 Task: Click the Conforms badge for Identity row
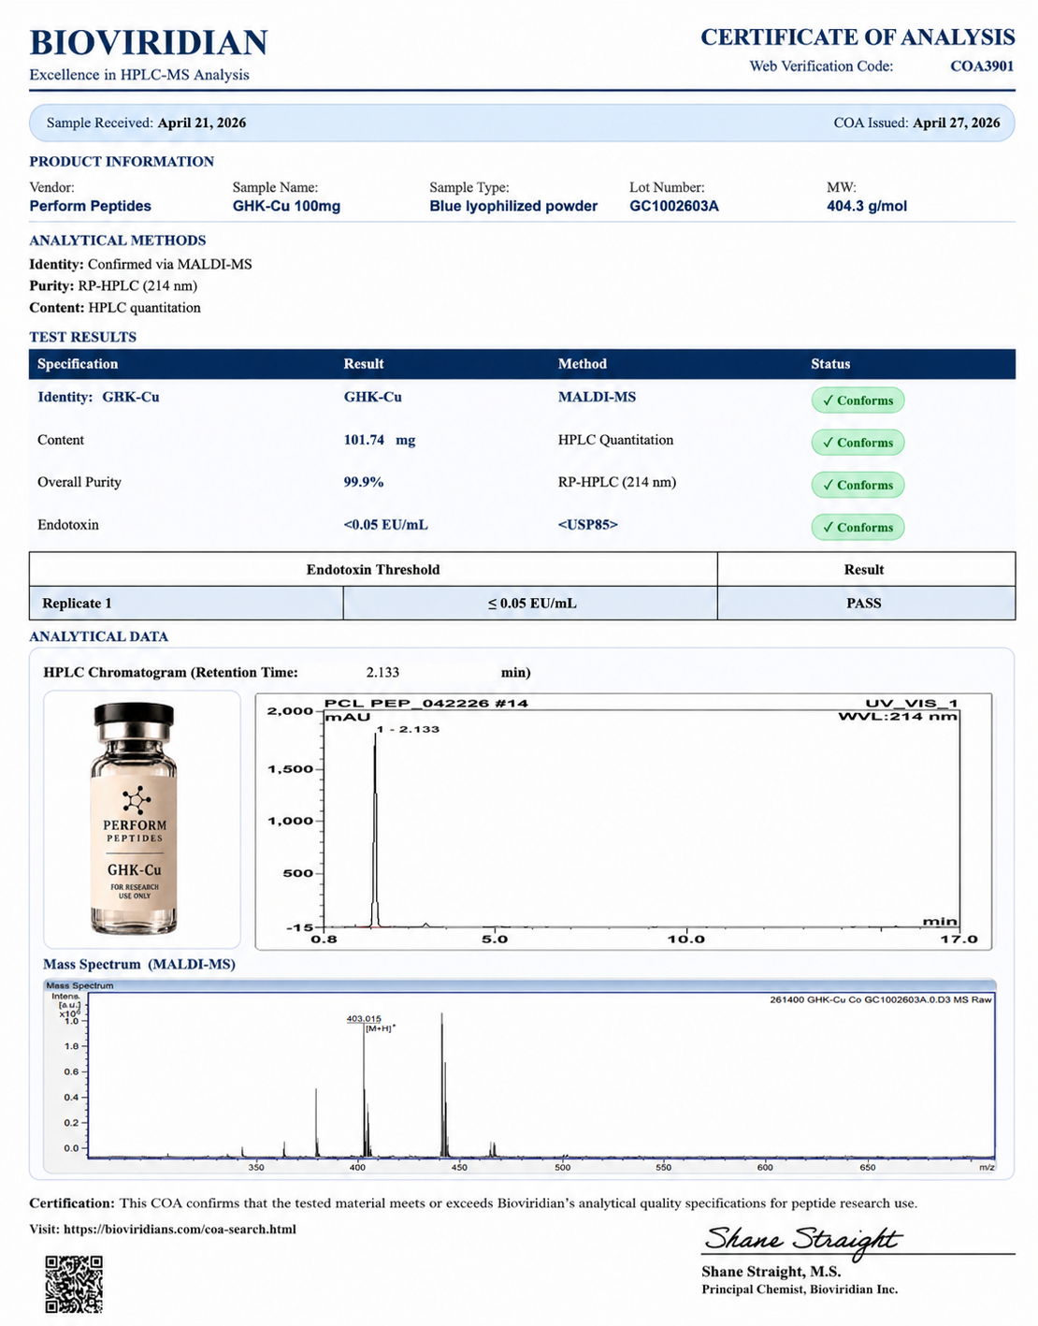(x=858, y=401)
